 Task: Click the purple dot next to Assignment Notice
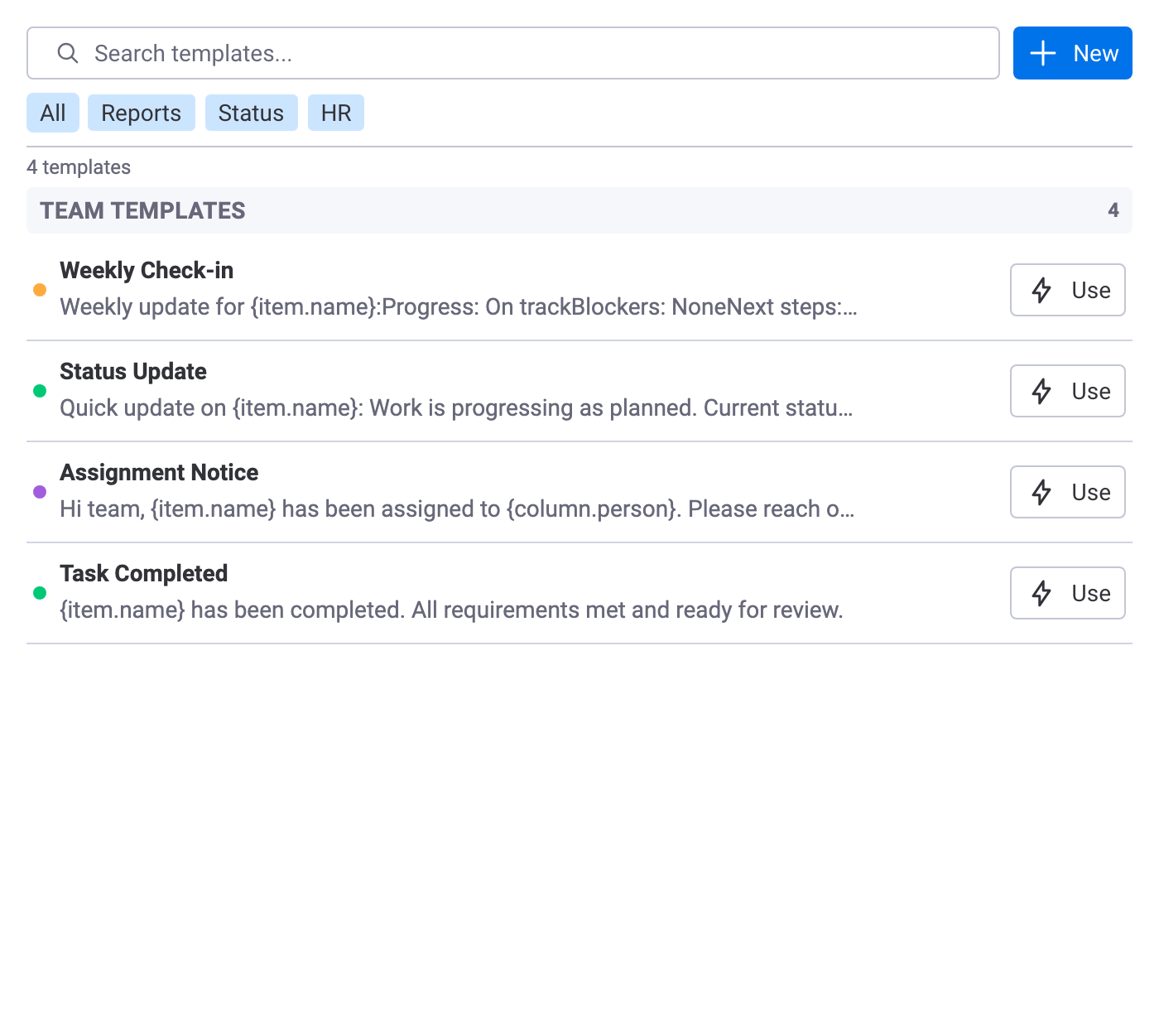[x=39, y=492]
